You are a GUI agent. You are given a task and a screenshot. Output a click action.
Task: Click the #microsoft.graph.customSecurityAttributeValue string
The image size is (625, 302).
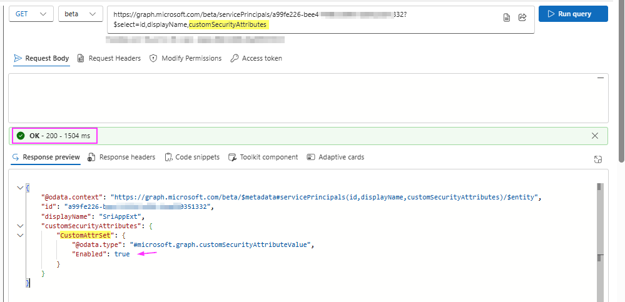tap(220, 244)
